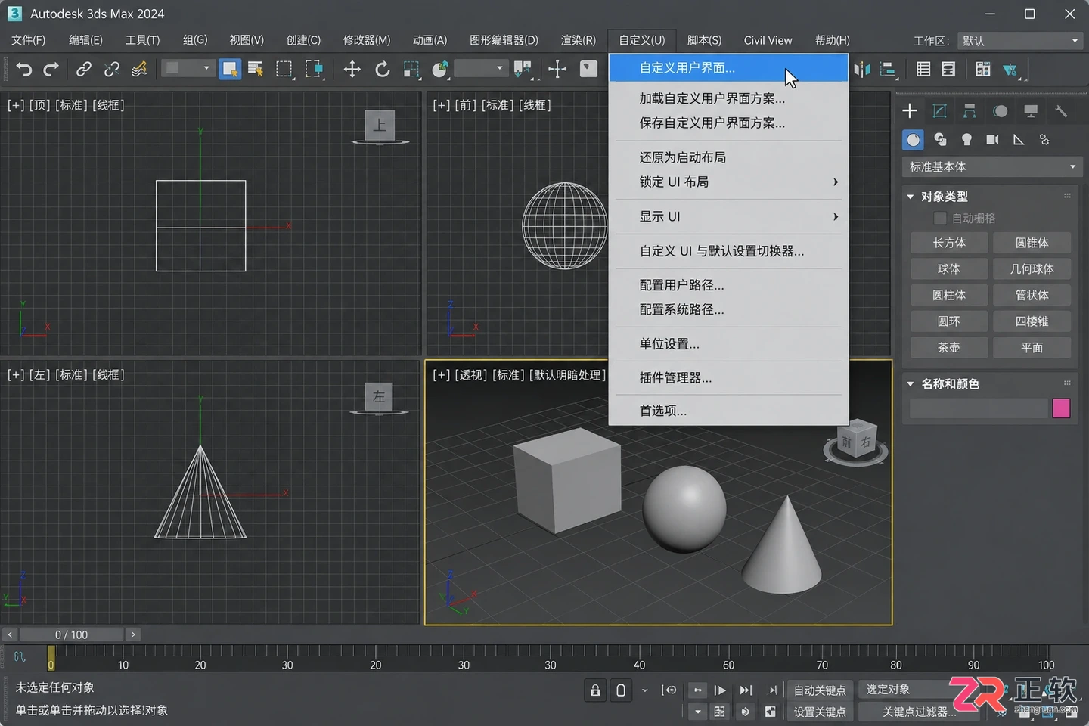Click the Align tool icon

tap(888, 70)
